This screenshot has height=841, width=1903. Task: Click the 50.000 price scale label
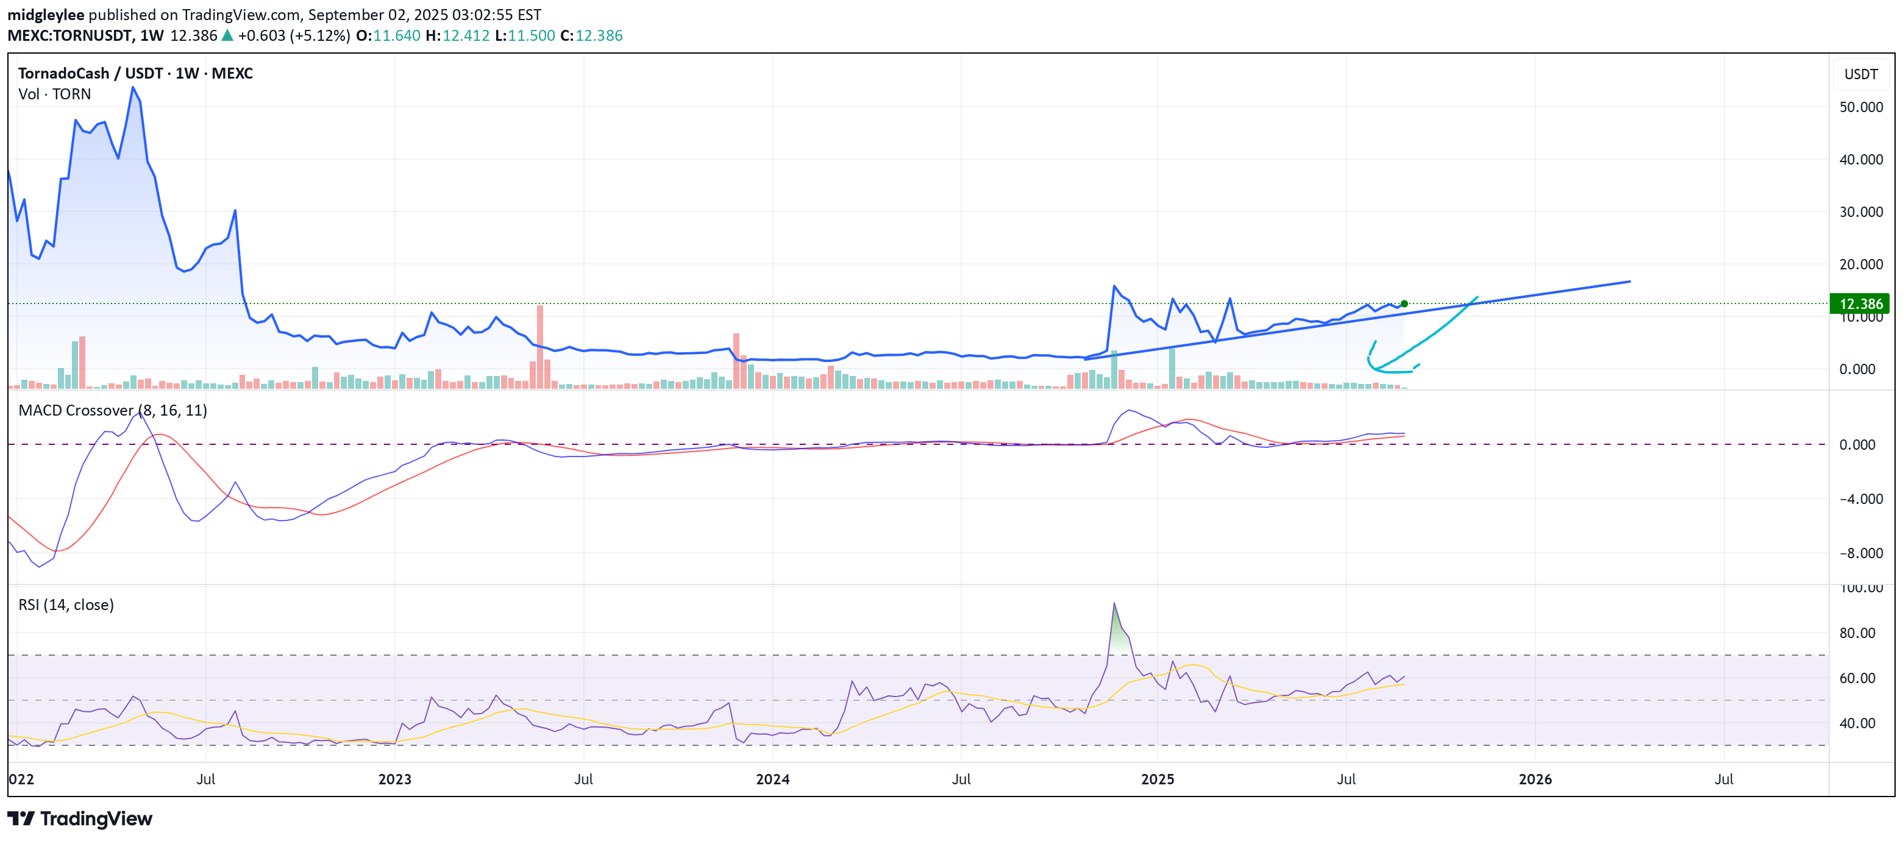click(1860, 107)
